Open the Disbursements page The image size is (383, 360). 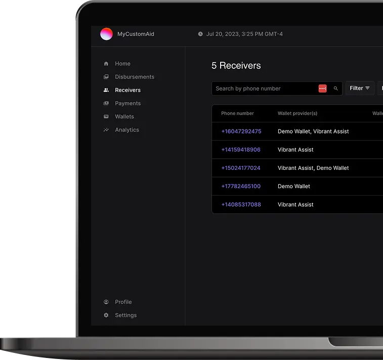(x=135, y=77)
